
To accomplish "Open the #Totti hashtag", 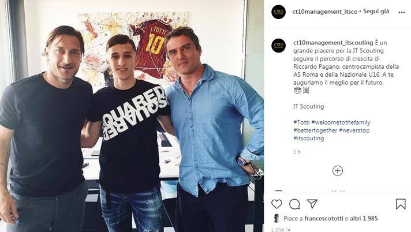I will click(x=301, y=122).
